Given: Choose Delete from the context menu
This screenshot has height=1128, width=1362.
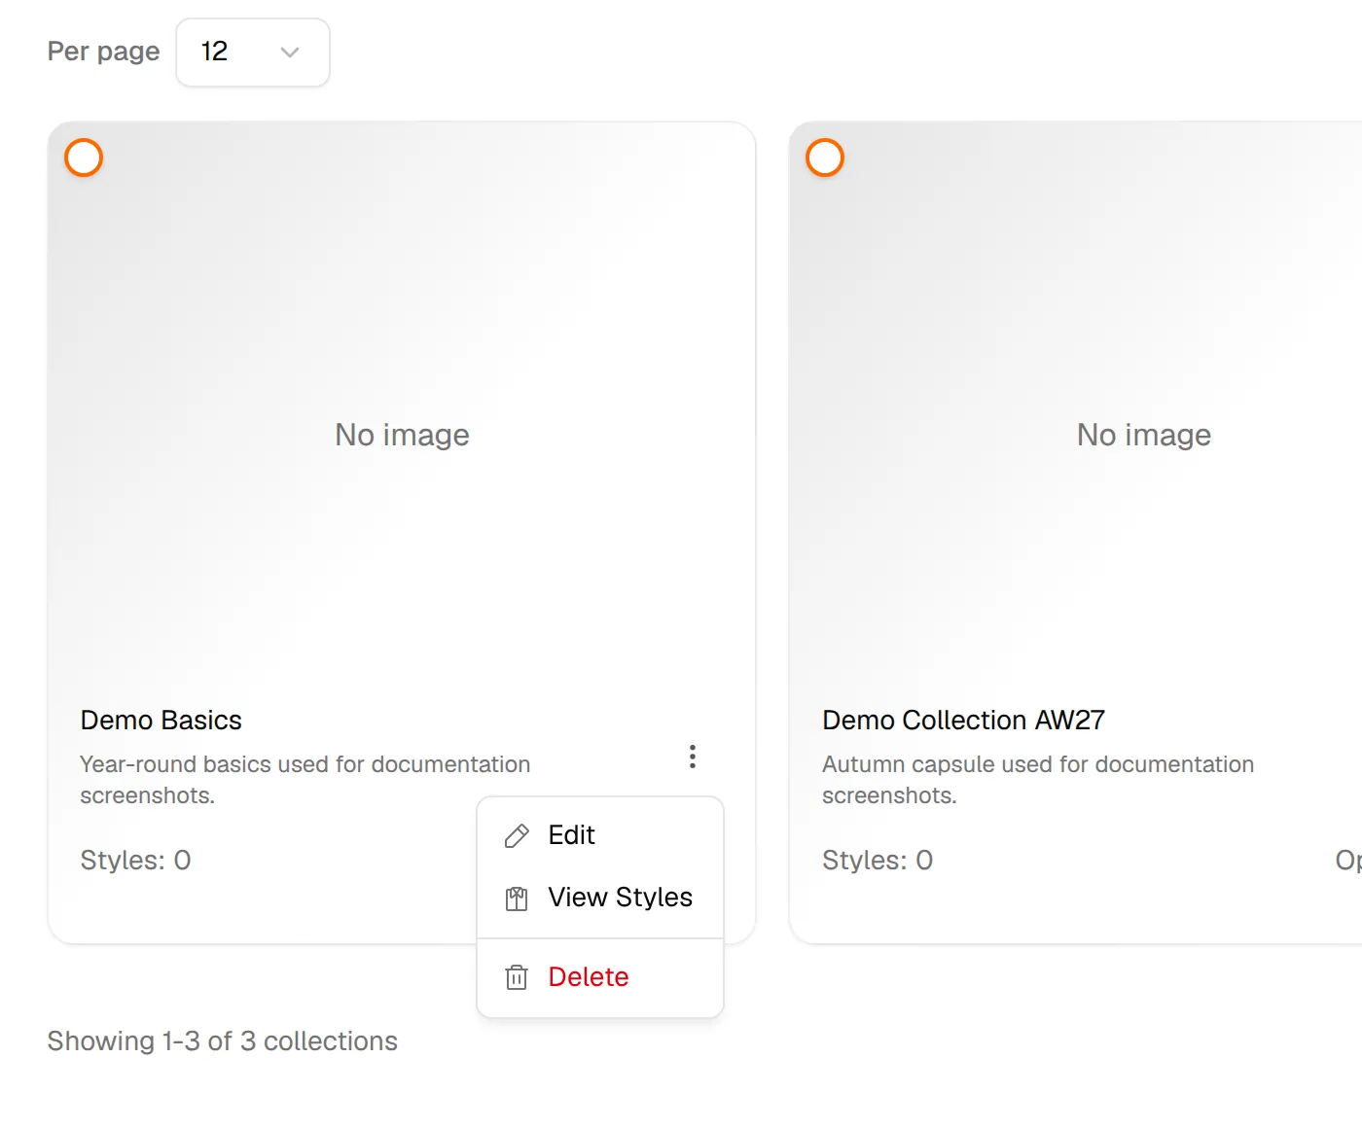Looking at the screenshot, I should (x=600, y=977).
